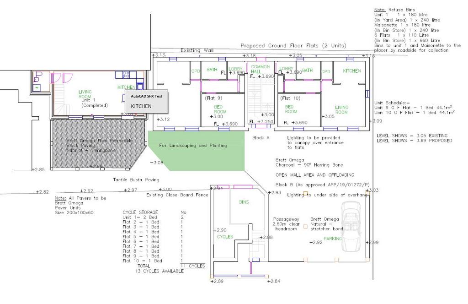468x304 pixels.
Task: Click the 'Flat 2 – 1 Bed' row
Action: click(x=141, y=222)
